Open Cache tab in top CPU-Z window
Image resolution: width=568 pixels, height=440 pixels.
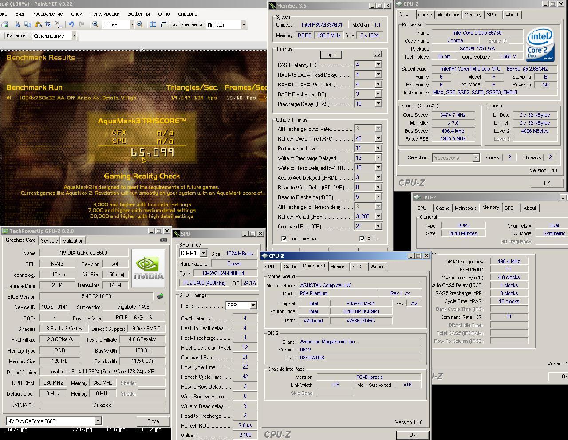(425, 15)
